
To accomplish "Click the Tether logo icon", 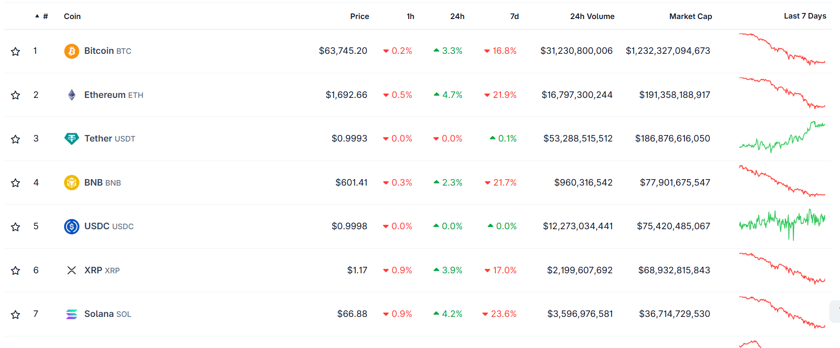I will click(72, 139).
